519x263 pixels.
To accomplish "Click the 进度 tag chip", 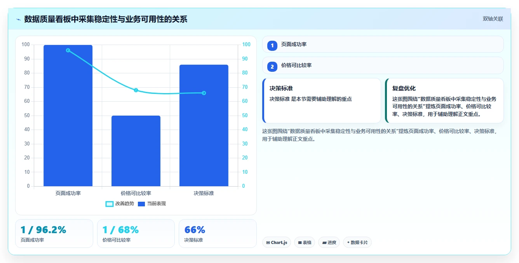I will [x=329, y=242].
